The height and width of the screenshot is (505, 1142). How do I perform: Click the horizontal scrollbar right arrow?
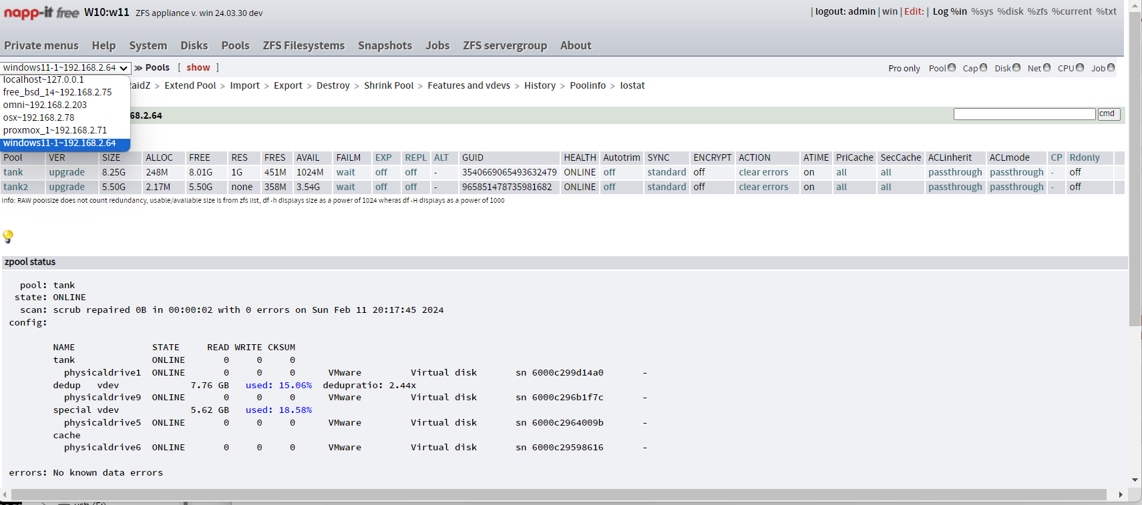click(1121, 494)
